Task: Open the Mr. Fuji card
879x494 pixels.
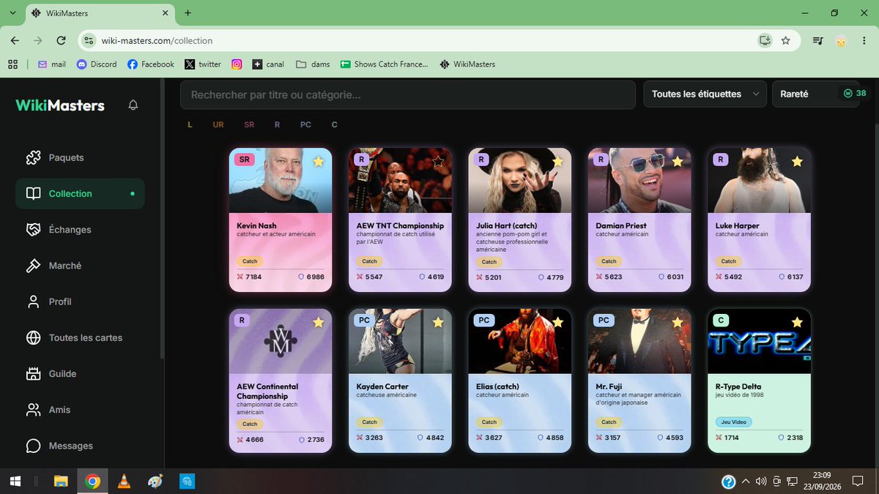Action: tap(639, 381)
